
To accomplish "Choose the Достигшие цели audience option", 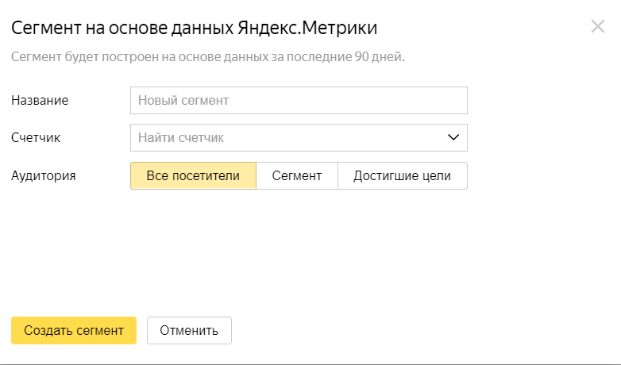I will pos(403,175).
